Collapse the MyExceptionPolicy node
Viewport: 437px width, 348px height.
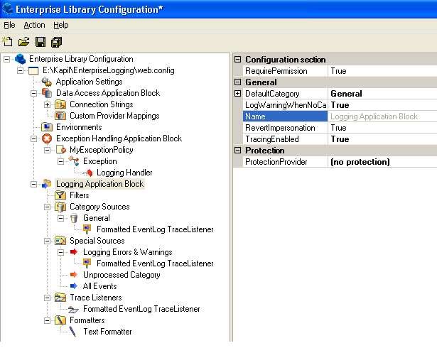48,150
